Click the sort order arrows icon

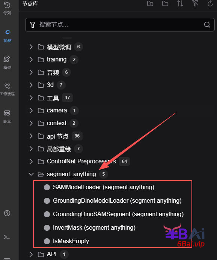click(180, 3)
